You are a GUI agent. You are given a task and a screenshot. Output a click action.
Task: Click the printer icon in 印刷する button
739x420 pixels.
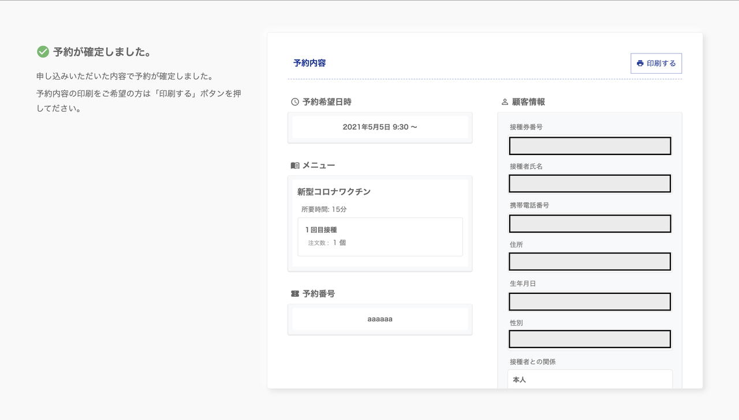640,63
